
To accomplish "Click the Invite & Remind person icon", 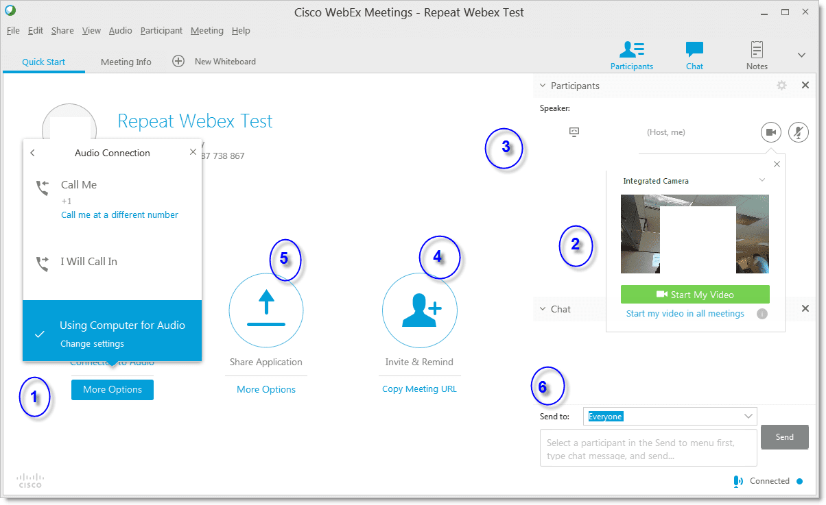I will (420, 310).
